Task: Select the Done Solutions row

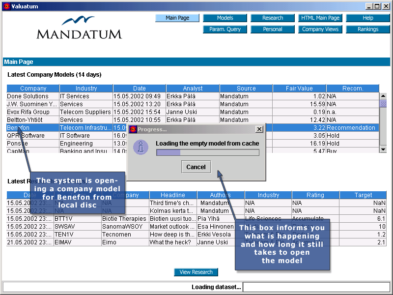Action: 193,96
